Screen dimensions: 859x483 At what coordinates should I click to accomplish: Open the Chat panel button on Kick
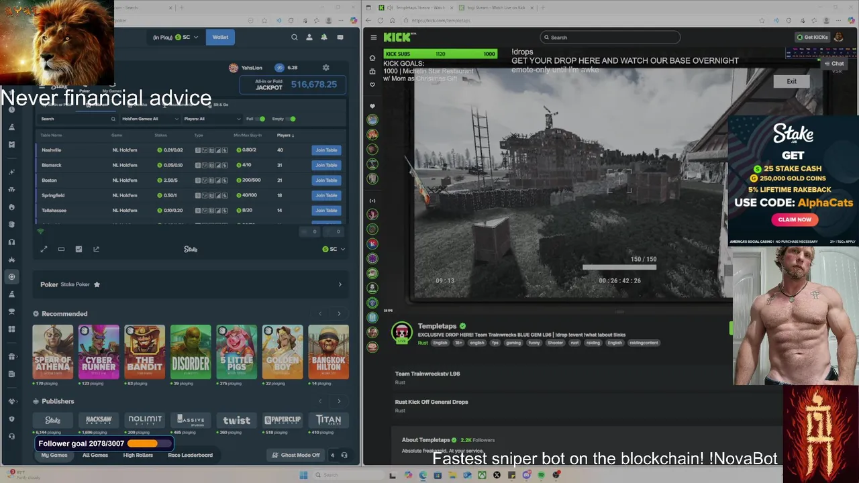[x=834, y=64]
